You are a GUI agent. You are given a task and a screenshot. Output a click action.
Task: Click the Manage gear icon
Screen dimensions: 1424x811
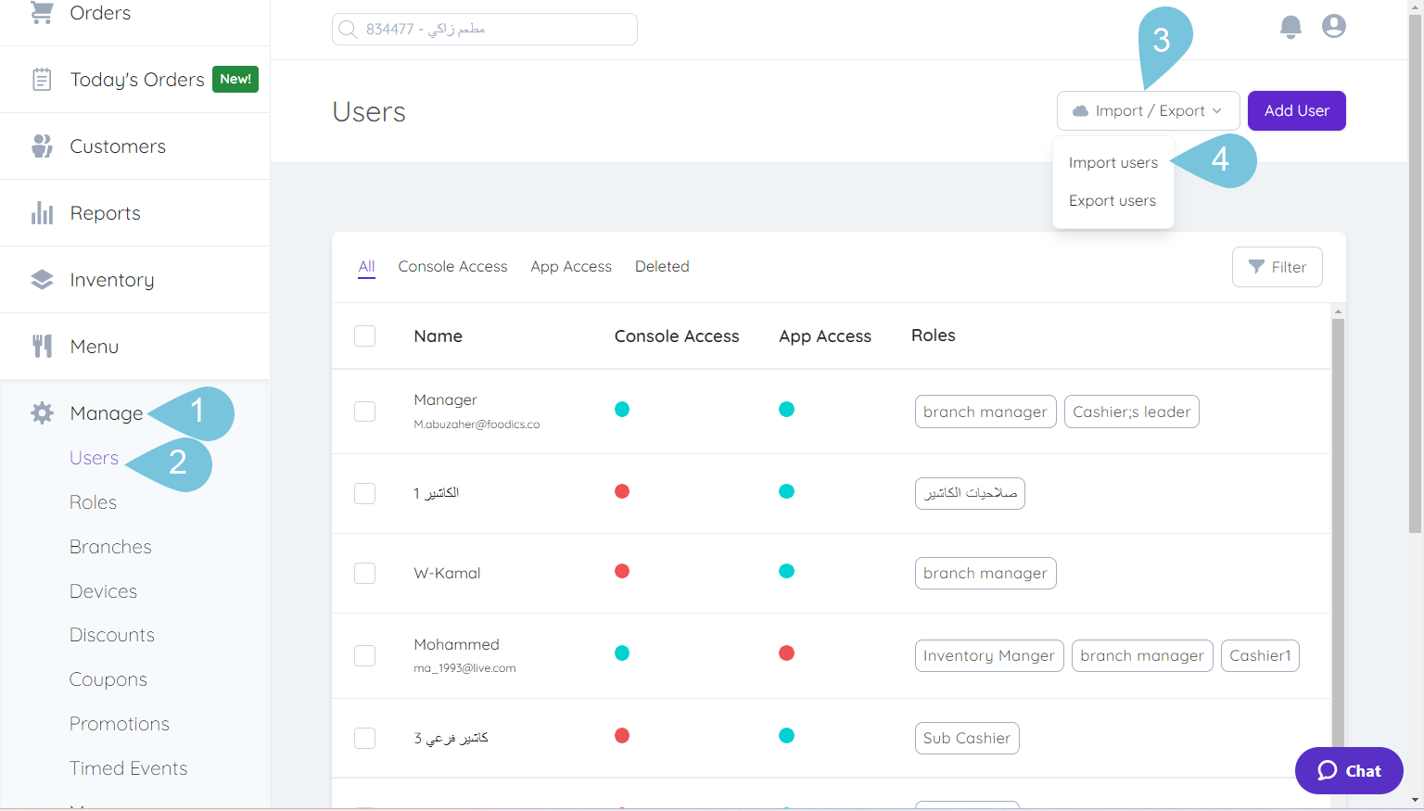pos(41,413)
